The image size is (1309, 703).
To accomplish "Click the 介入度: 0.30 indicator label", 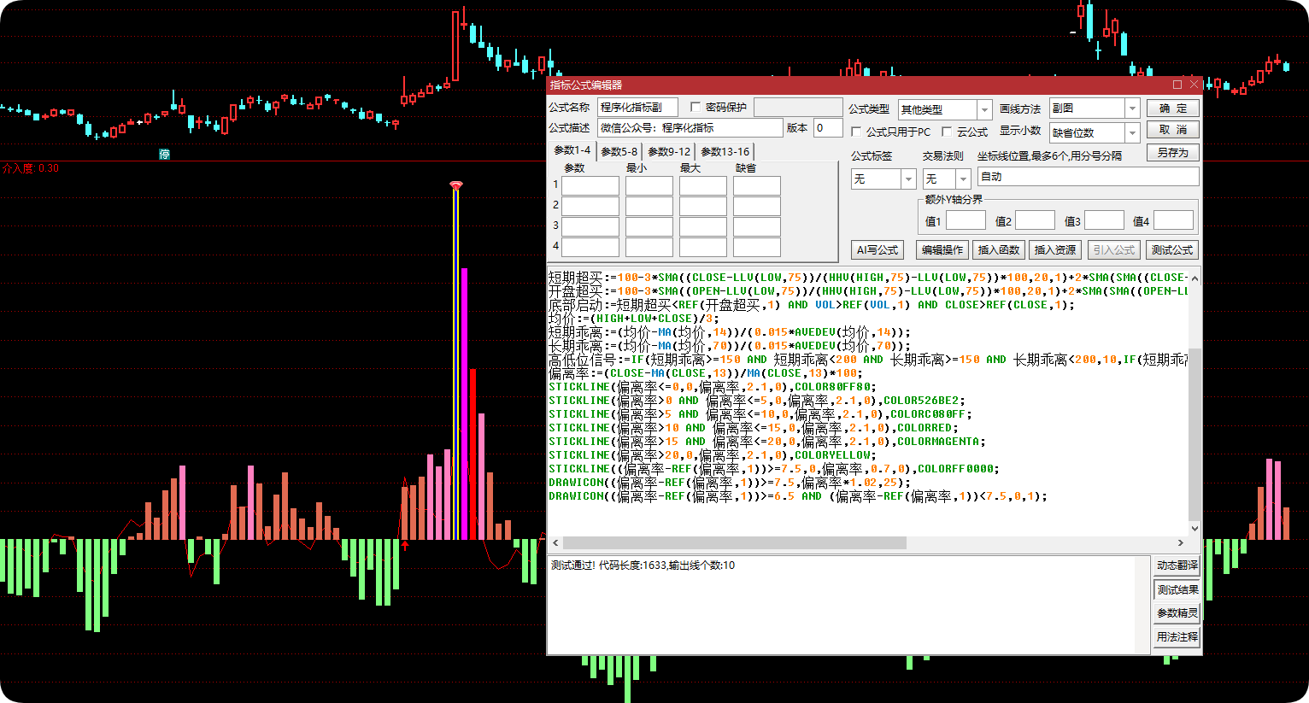I will (x=31, y=168).
